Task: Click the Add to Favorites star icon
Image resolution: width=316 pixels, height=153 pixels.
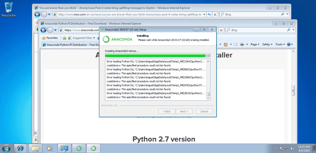Action: tap(64, 38)
